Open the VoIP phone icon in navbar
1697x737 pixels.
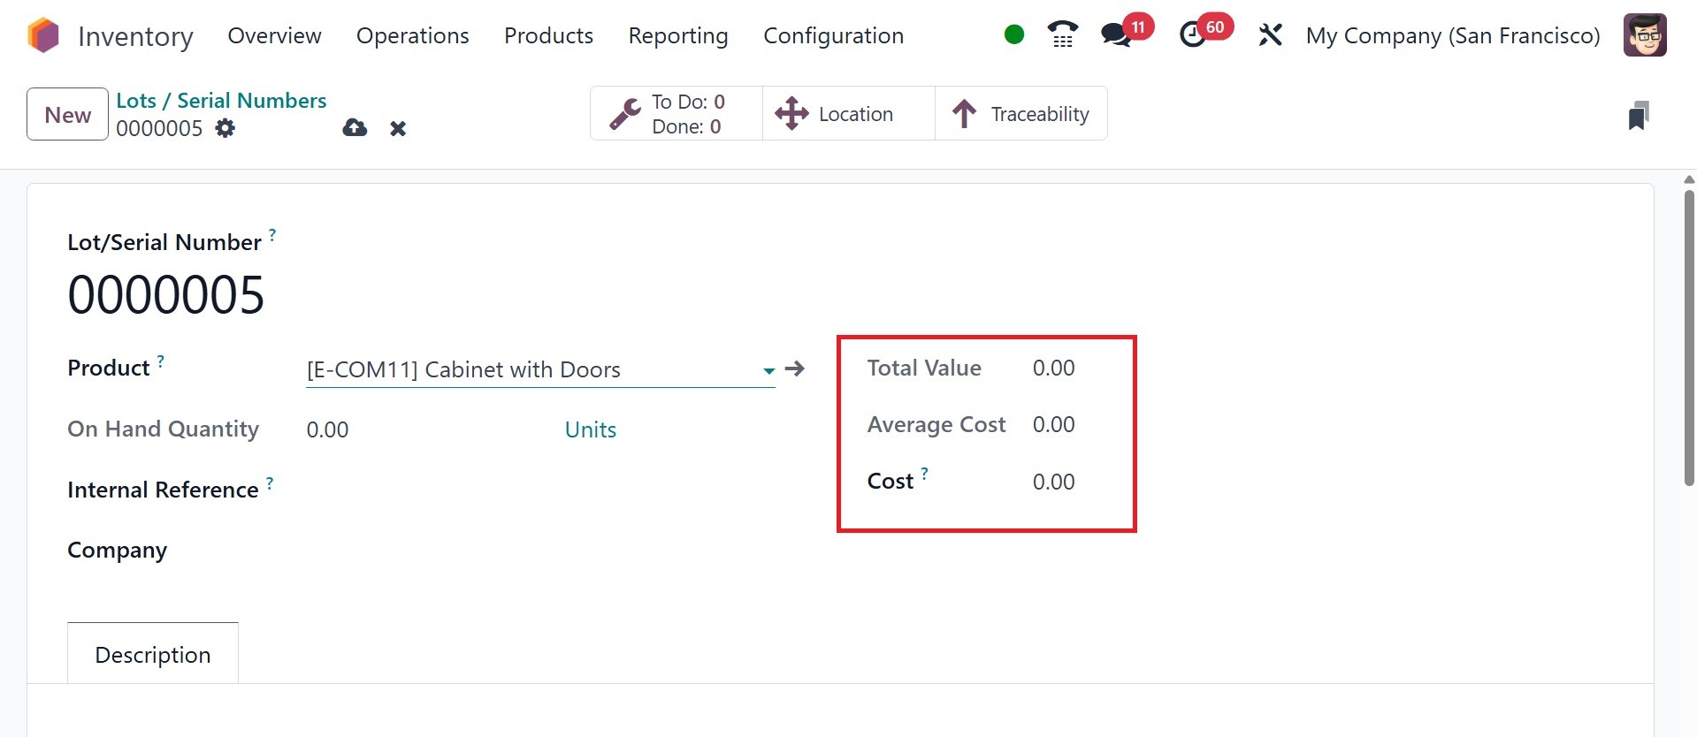[1062, 35]
